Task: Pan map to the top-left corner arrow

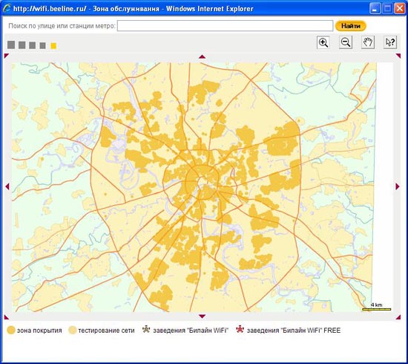Action: coord(7,56)
